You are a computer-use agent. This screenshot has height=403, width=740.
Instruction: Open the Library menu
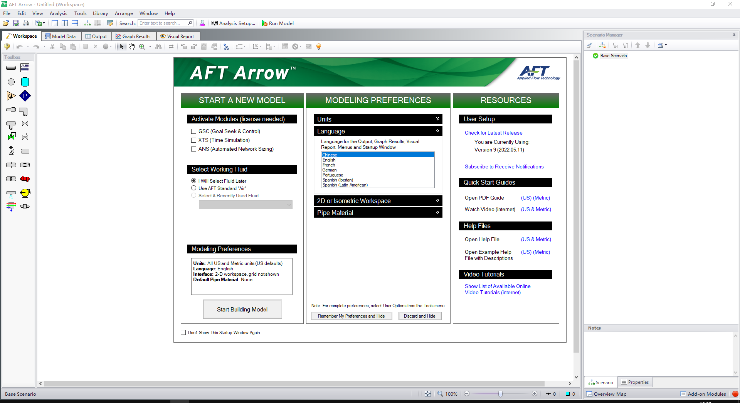[x=100, y=13]
